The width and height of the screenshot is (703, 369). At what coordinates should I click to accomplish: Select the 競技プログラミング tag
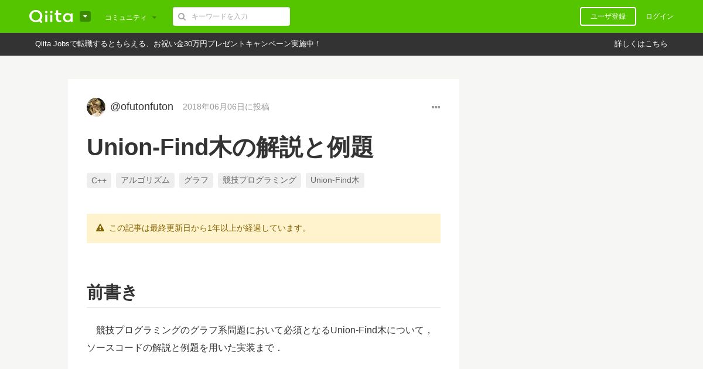coord(260,180)
